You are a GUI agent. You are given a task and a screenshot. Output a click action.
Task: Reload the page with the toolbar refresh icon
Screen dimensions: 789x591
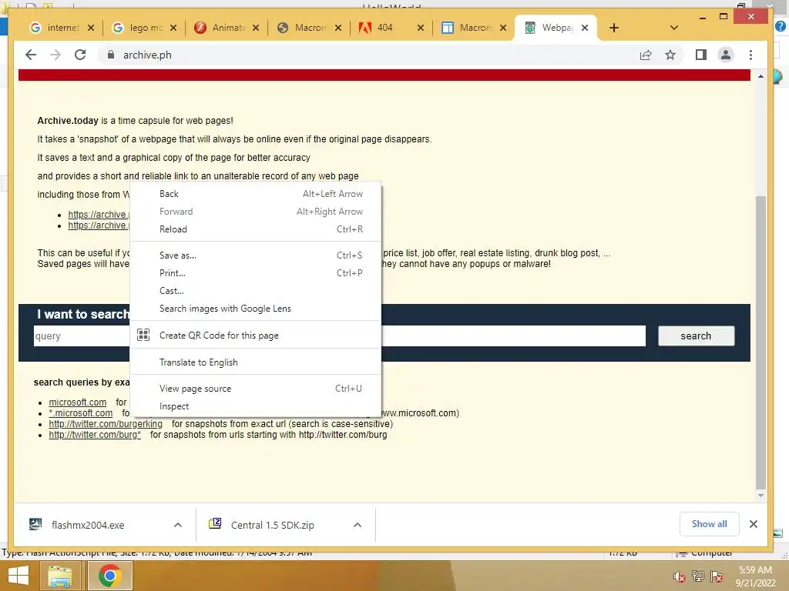coord(80,55)
